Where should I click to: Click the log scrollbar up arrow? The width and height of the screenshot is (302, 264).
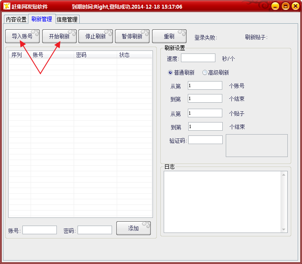point(284,175)
